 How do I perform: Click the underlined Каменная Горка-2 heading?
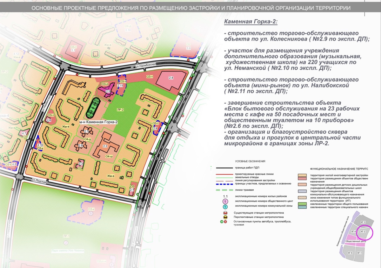(251, 22)
